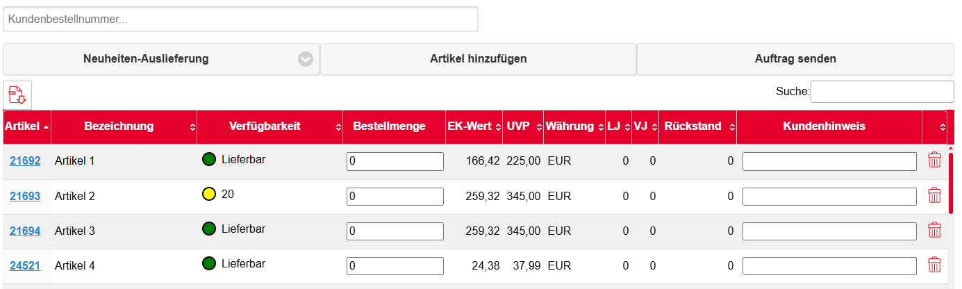Image resolution: width=962 pixels, height=289 pixels.
Task: Click the Artikel hinzufügen button
Action: pos(479,59)
